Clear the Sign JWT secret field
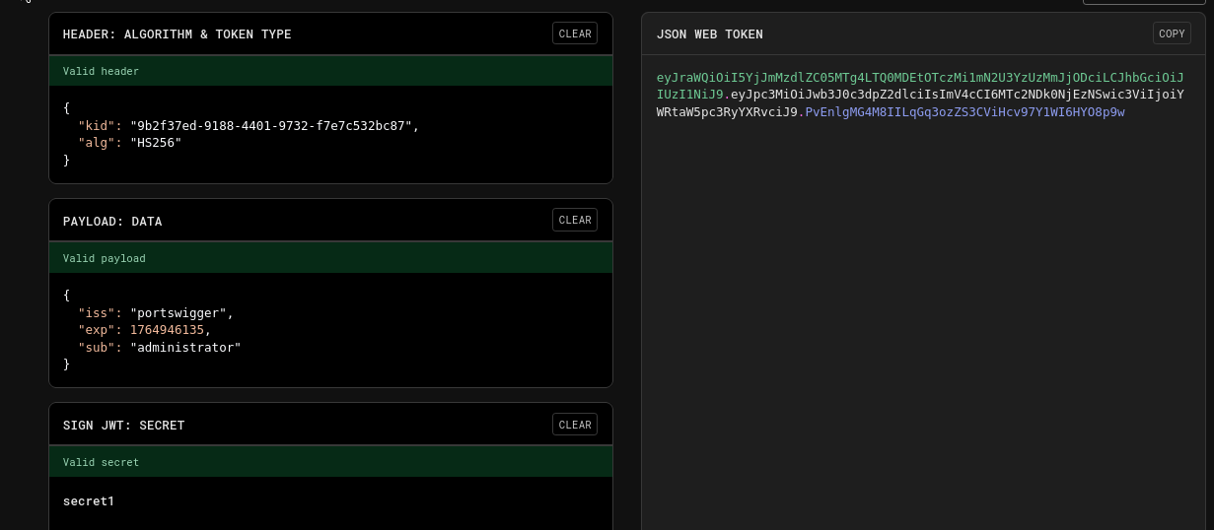The width and height of the screenshot is (1214, 530). (575, 425)
